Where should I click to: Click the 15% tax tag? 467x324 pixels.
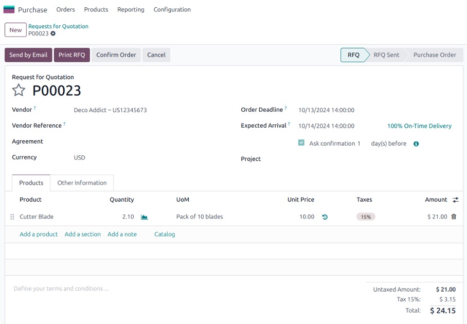click(x=366, y=217)
